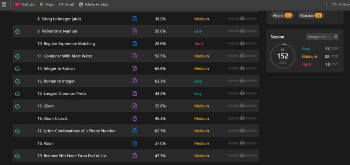Open session settings gear icon
The image size is (350, 165).
point(336,37)
